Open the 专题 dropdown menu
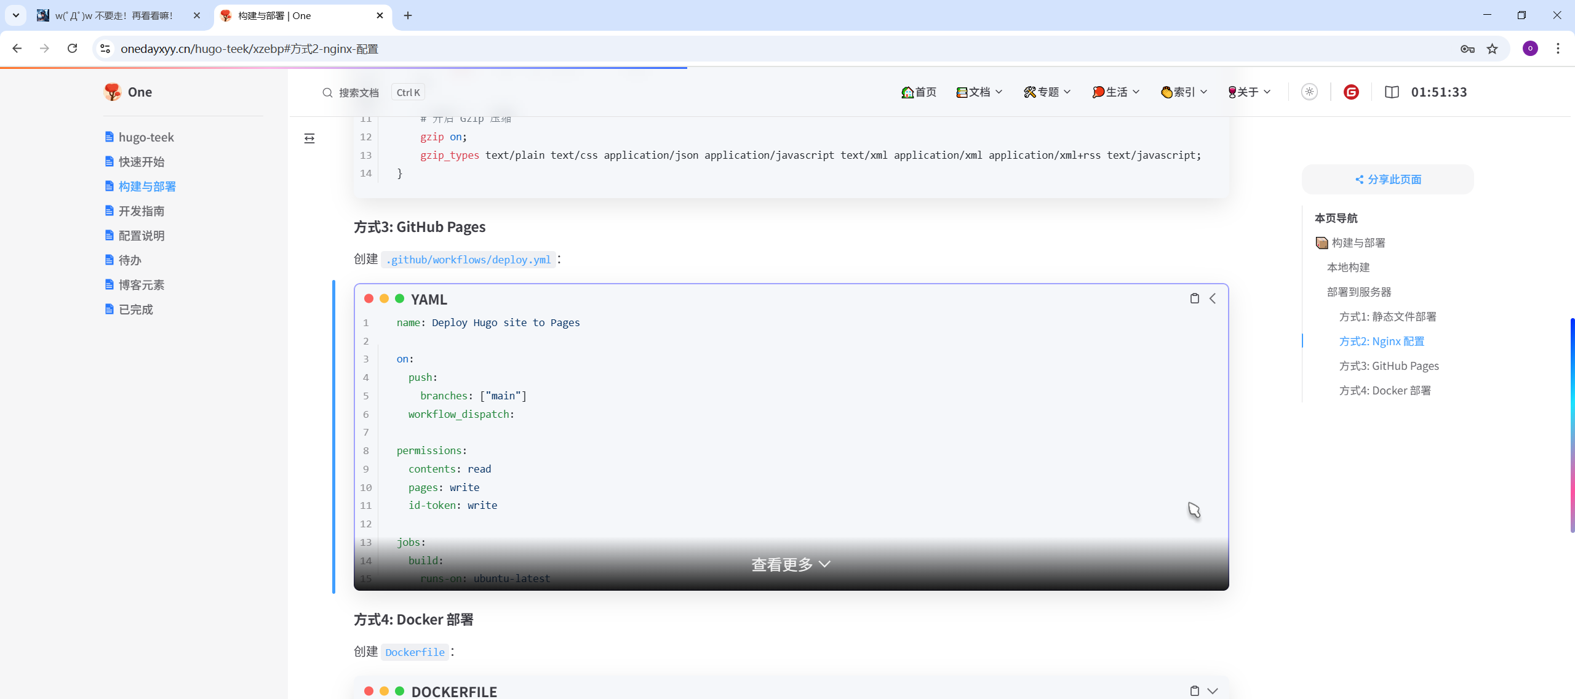Viewport: 1575px width, 699px height. click(x=1047, y=92)
